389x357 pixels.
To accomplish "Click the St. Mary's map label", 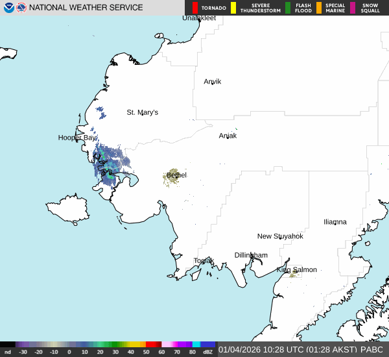I will (x=142, y=112).
